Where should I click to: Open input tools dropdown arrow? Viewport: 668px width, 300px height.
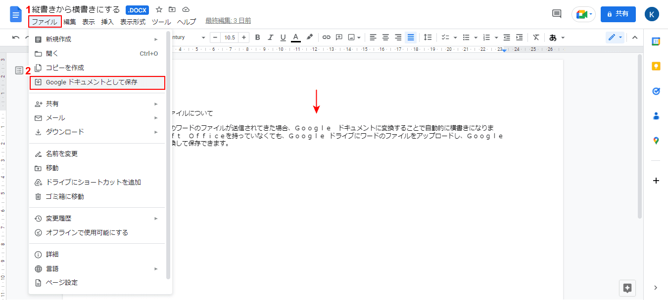point(563,38)
